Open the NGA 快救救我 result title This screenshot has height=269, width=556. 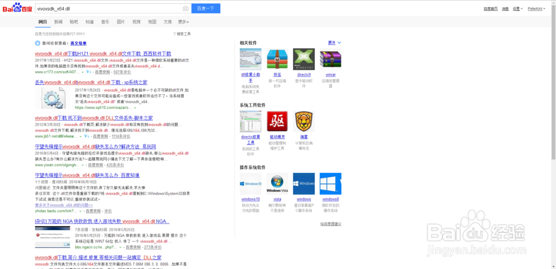(x=102, y=222)
